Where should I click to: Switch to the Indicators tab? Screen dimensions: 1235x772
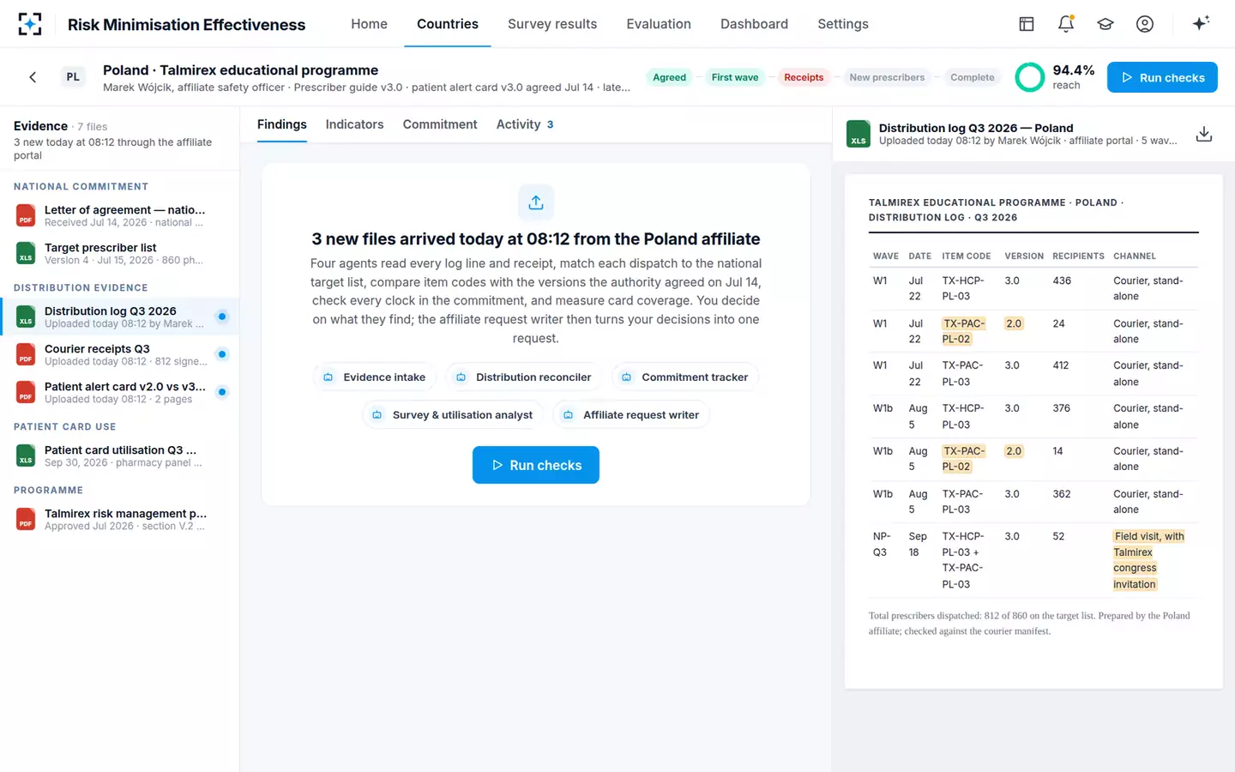[x=354, y=124]
